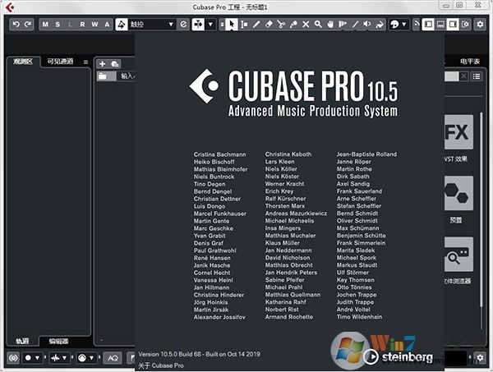493x372 pixels.
Task: Select the Color paint bucket tool
Action: coord(380,24)
